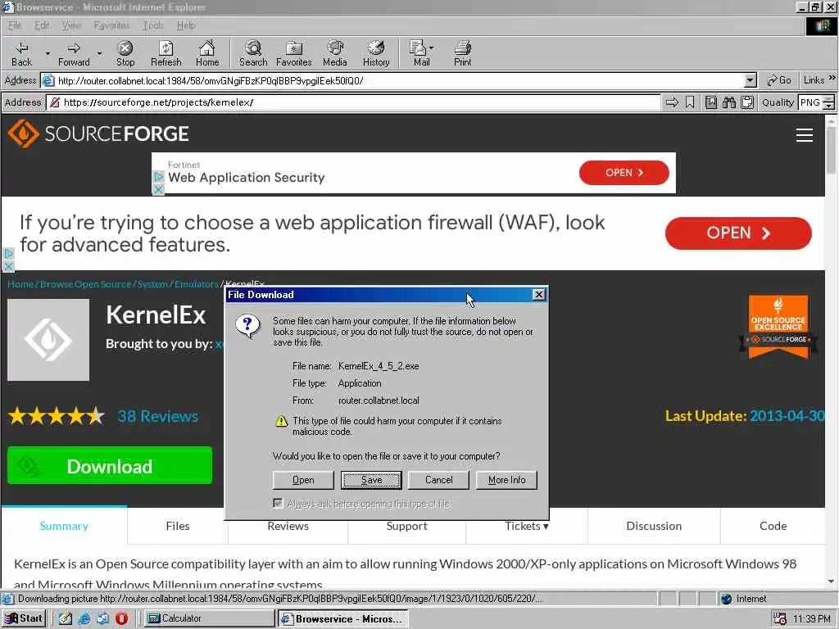Cancel the File Download dialog
Screen dimensions: 839x629
click(x=439, y=480)
